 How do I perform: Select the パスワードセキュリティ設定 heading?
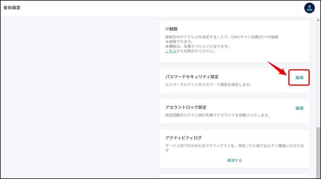[x=192, y=77]
